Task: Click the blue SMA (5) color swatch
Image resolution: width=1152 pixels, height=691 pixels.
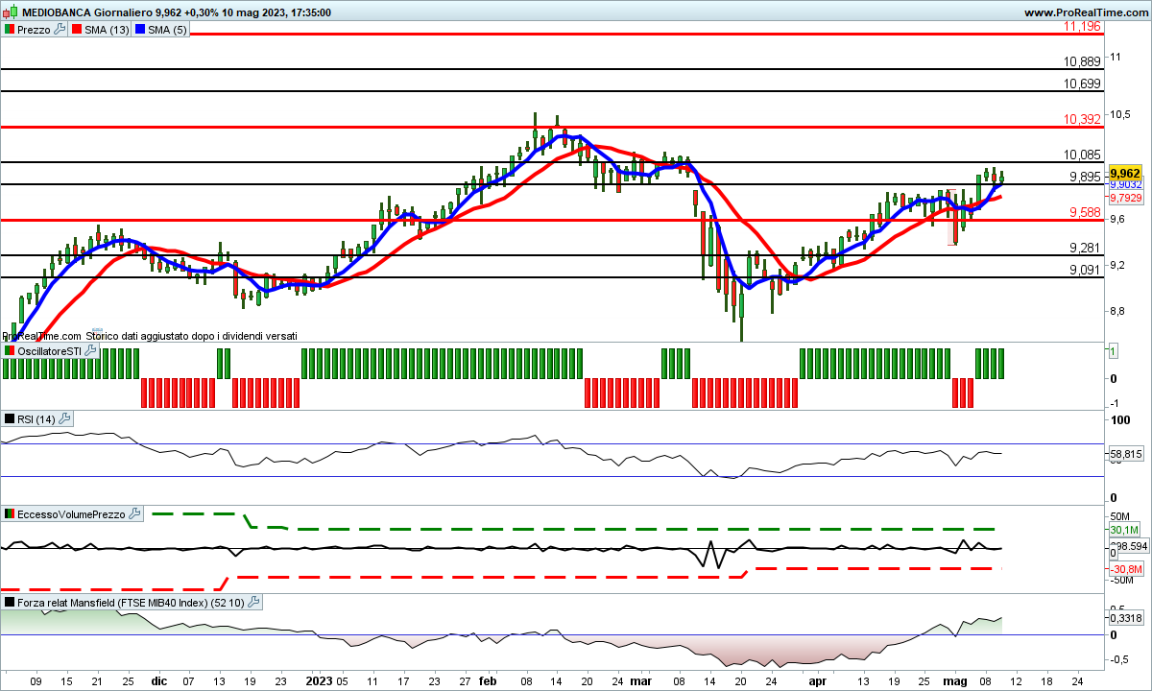Action: point(142,30)
